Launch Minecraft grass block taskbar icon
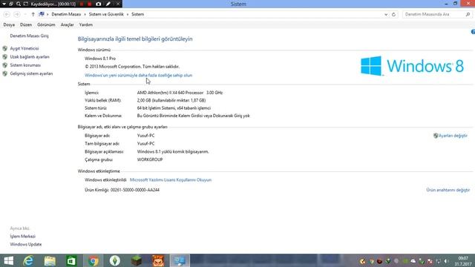 click(x=137, y=260)
